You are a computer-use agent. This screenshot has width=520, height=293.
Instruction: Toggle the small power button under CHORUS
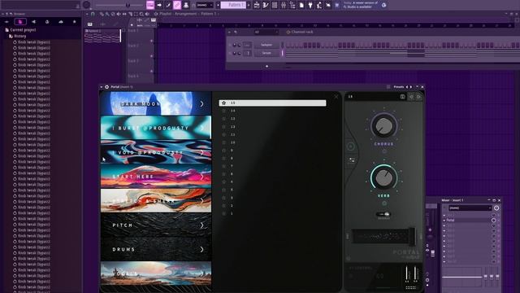[384, 151]
